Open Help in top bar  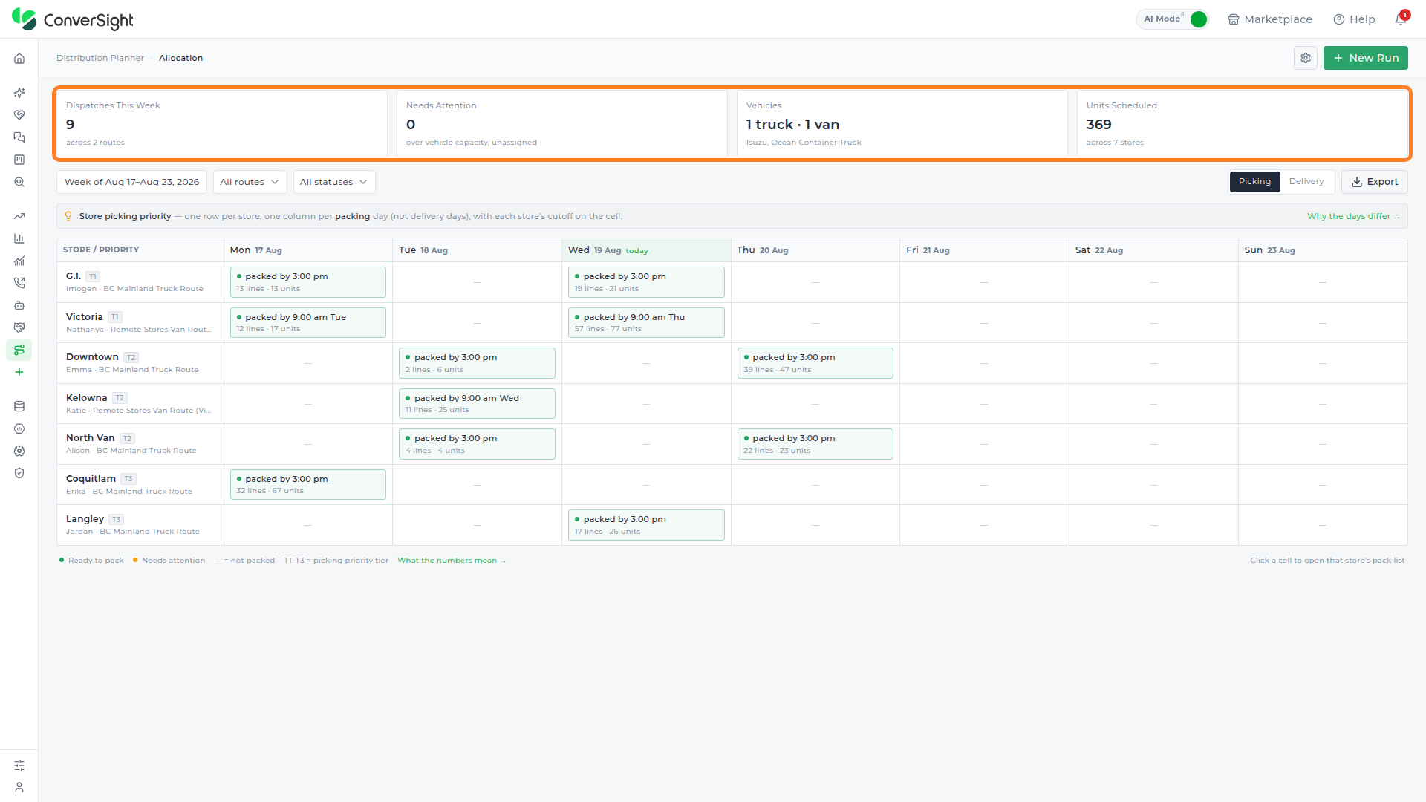click(1355, 19)
